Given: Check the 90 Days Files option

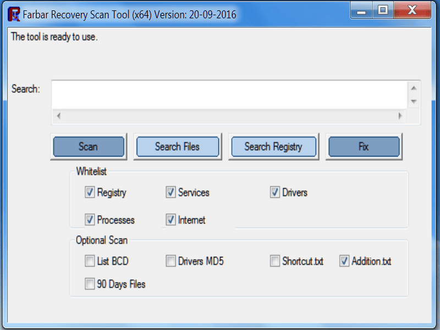Looking at the screenshot, I should point(90,284).
